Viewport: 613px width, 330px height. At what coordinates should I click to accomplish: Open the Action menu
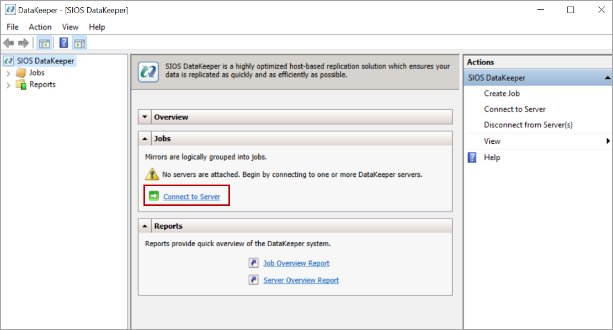click(40, 26)
